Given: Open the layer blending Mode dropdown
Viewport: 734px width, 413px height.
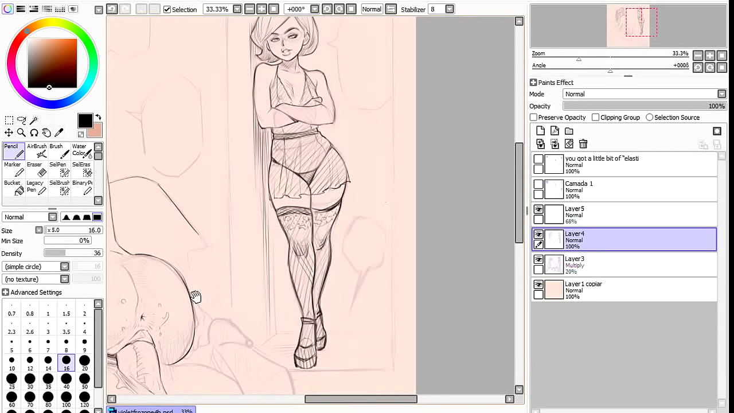Looking at the screenshot, I should [x=645, y=94].
